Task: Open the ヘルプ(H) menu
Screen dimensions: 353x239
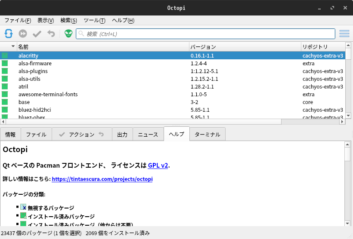Action: [x=123, y=21]
